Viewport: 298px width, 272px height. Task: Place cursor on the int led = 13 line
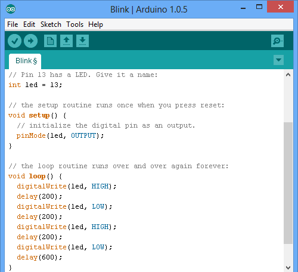click(35, 85)
